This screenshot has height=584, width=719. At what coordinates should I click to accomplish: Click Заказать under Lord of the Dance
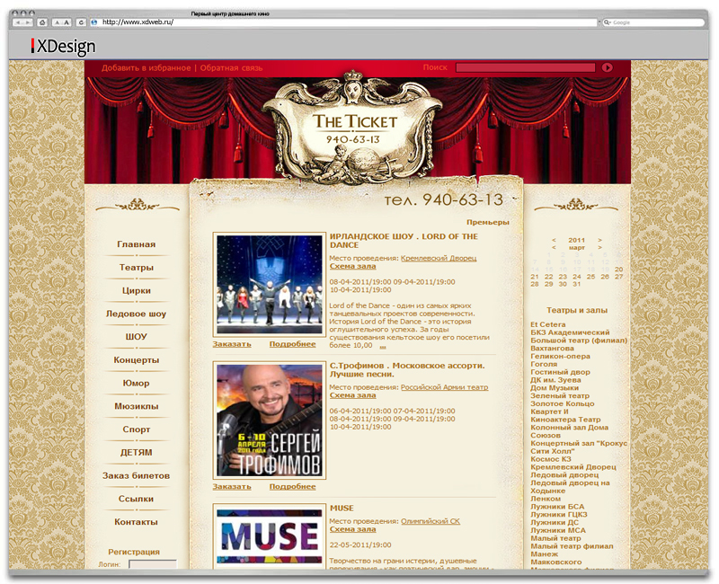[232, 344]
